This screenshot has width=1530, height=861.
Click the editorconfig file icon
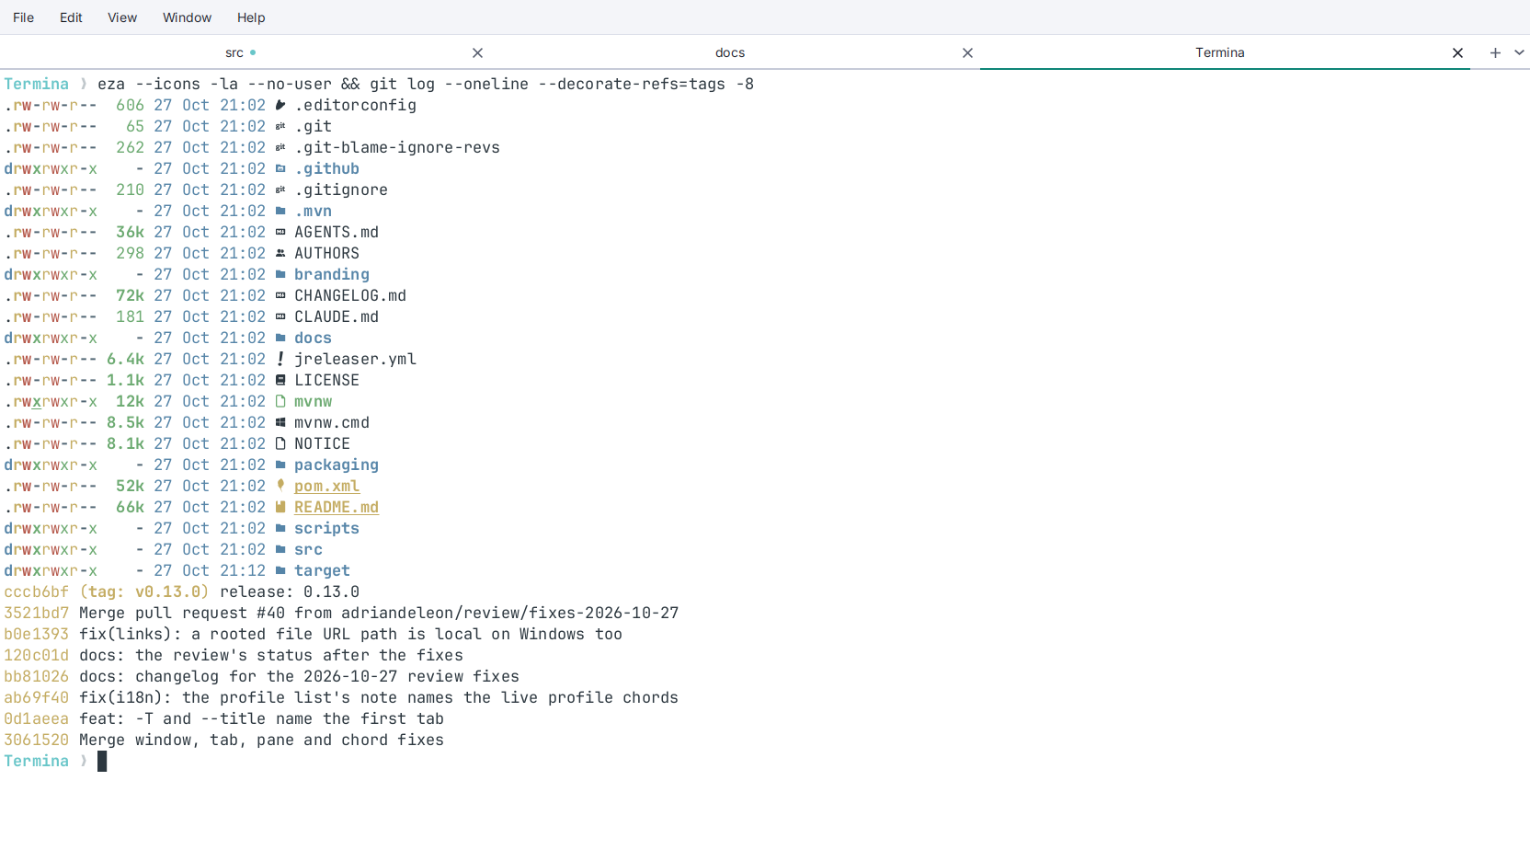tap(280, 105)
